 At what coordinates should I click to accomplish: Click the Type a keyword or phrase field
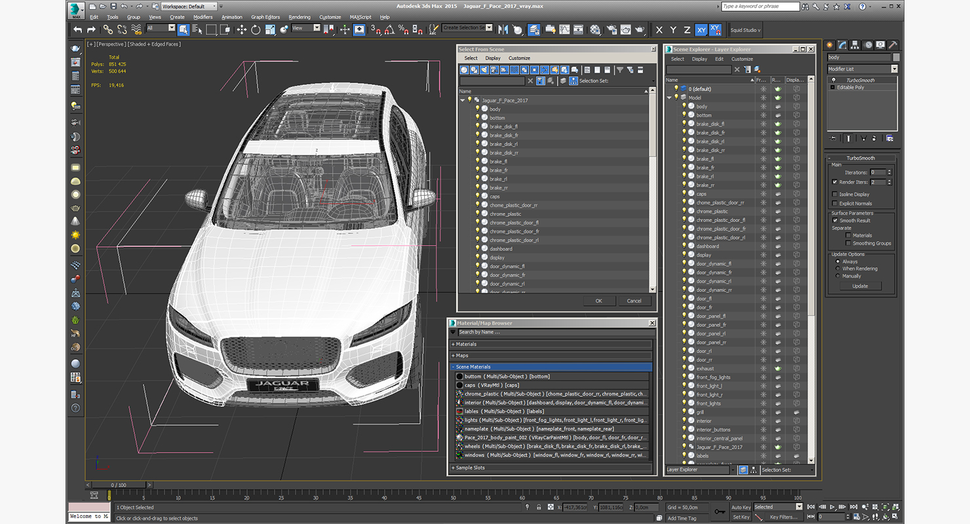click(760, 6)
